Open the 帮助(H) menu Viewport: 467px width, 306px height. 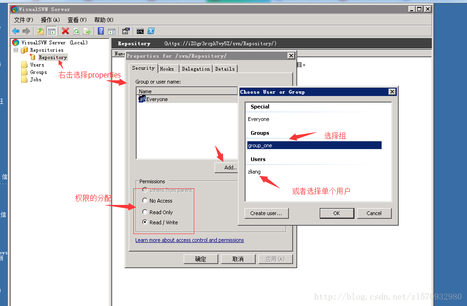(104, 20)
